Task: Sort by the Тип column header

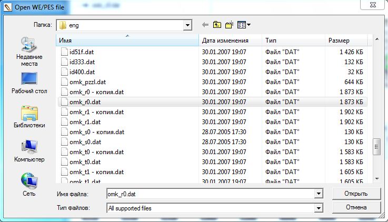Action: [293, 41]
